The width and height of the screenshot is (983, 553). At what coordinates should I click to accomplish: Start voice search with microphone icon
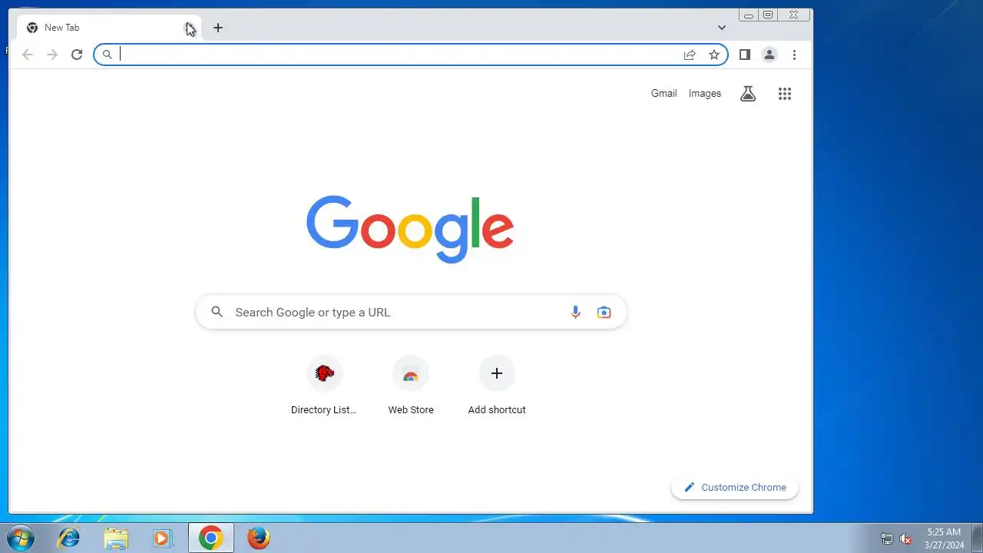575,312
